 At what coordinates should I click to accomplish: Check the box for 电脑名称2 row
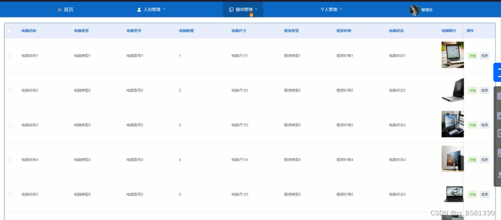[x=10, y=90]
